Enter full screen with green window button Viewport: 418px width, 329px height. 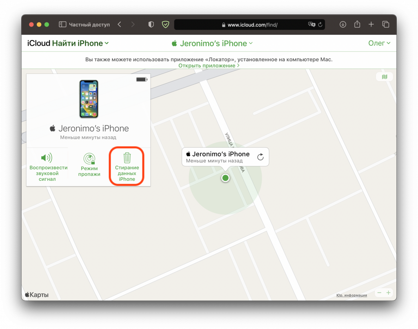click(47, 24)
